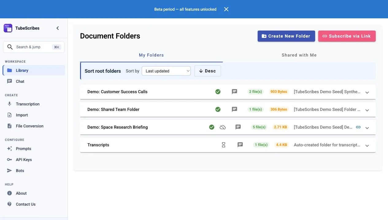388x220 pixels.
Task: Open API Keys settings
Action: tap(34, 159)
